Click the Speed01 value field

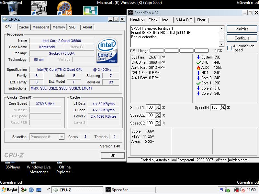[151, 107]
